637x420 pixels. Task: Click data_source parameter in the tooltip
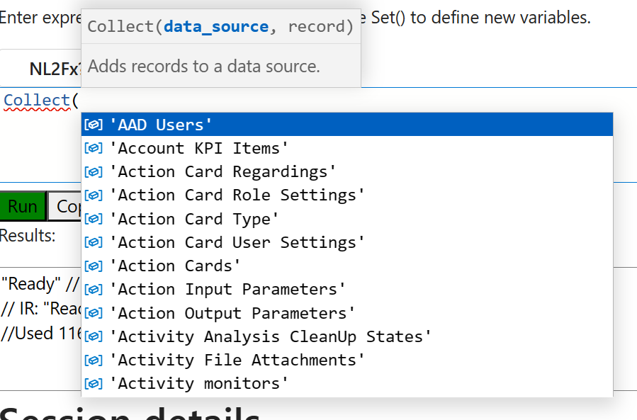coord(215,26)
